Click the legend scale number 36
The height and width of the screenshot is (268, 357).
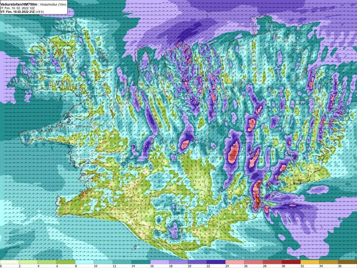click(x=340, y=266)
